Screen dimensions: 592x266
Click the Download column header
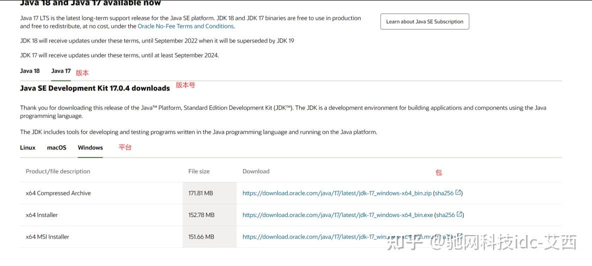tap(256, 171)
